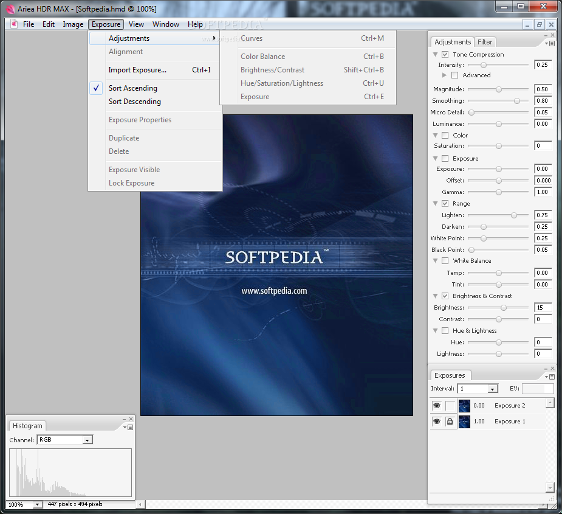Enable the Tone Compression checkbox
The image size is (562, 514).
445,55
